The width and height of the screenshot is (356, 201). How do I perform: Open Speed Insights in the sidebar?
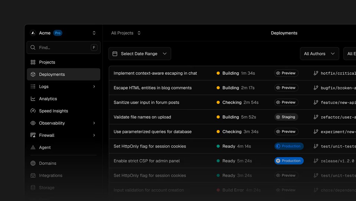point(63,111)
